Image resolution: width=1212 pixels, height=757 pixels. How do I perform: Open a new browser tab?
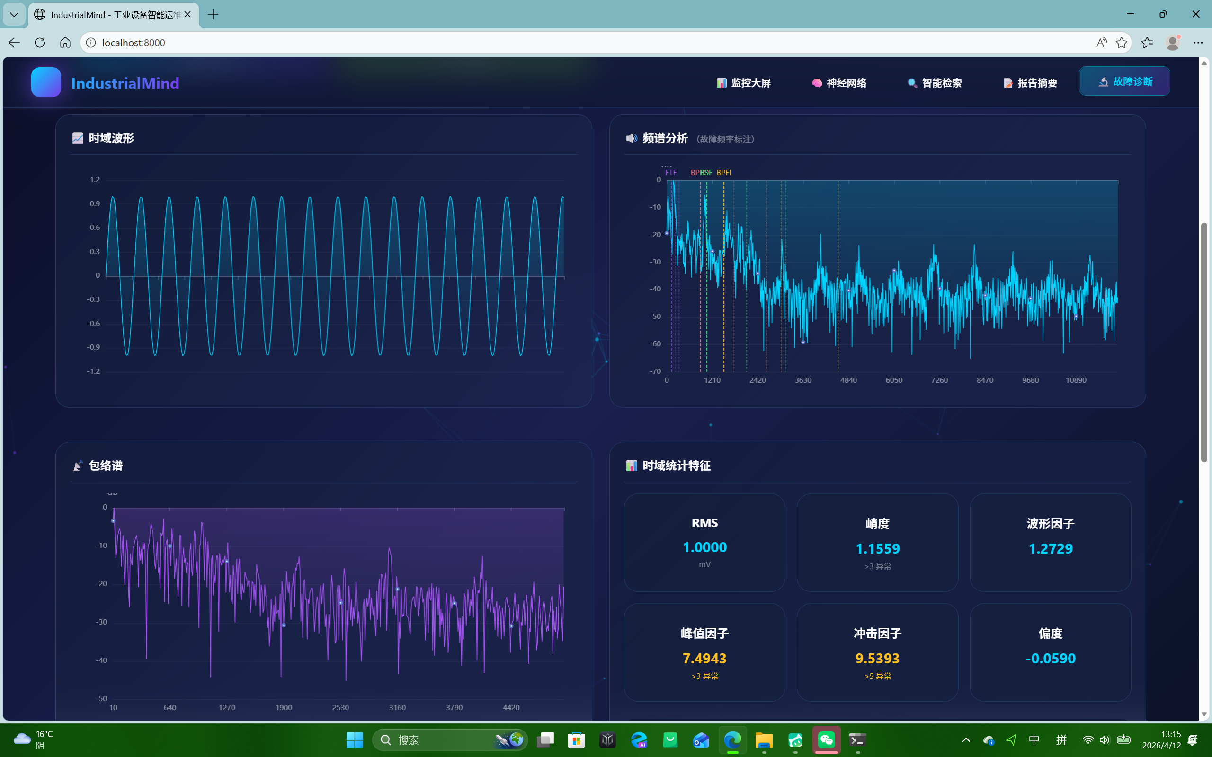click(213, 15)
